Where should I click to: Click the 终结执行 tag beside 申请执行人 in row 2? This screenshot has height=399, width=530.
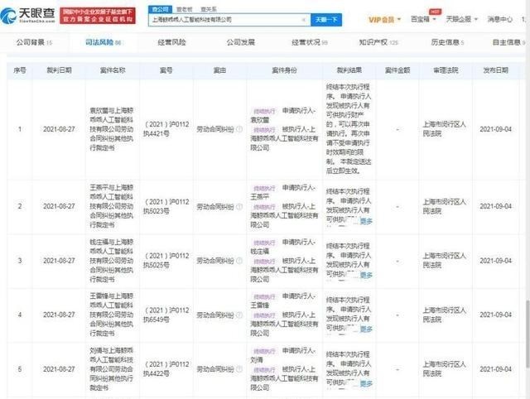[x=264, y=188]
